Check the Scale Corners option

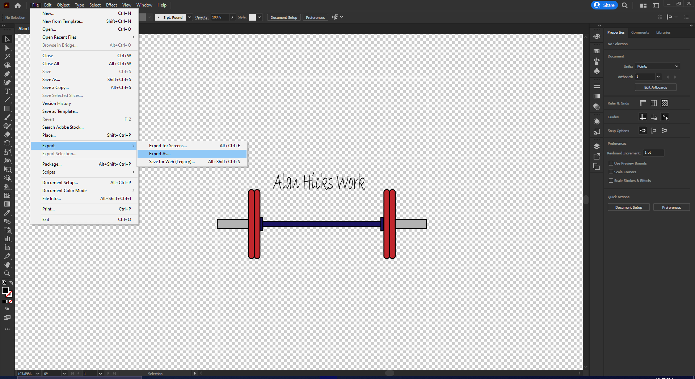(611, 172)
